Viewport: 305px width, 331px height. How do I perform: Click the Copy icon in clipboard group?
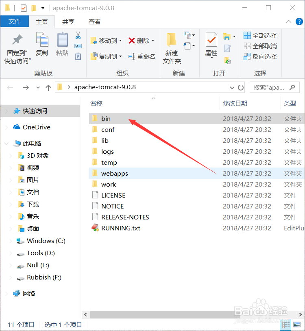(x=42, y=39)
